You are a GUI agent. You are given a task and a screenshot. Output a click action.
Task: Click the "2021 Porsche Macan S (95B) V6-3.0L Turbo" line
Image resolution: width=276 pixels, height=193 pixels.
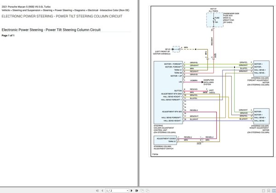26,7
